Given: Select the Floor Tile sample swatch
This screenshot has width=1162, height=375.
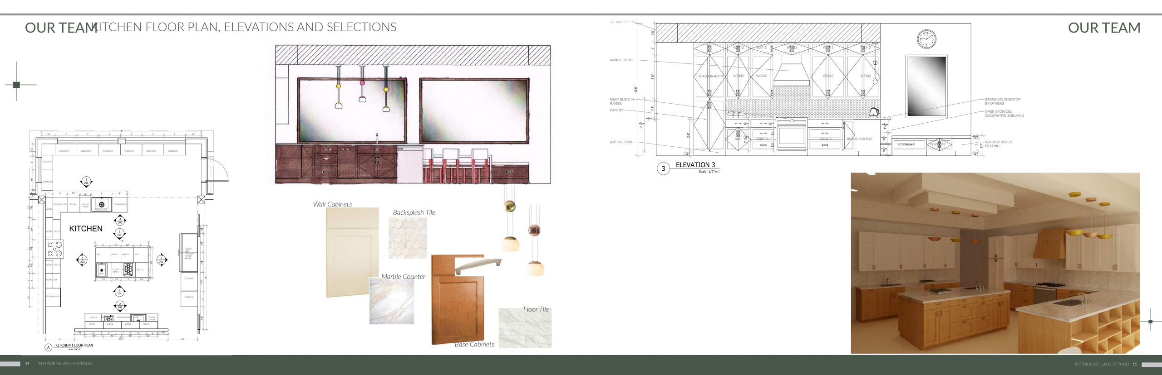Looking at the screenshot, I should click(x=525, y=328).
